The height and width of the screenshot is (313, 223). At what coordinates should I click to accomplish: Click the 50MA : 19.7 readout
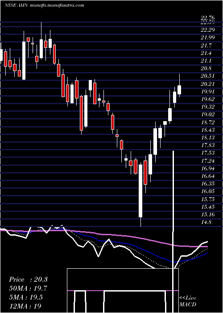[28, 288]
